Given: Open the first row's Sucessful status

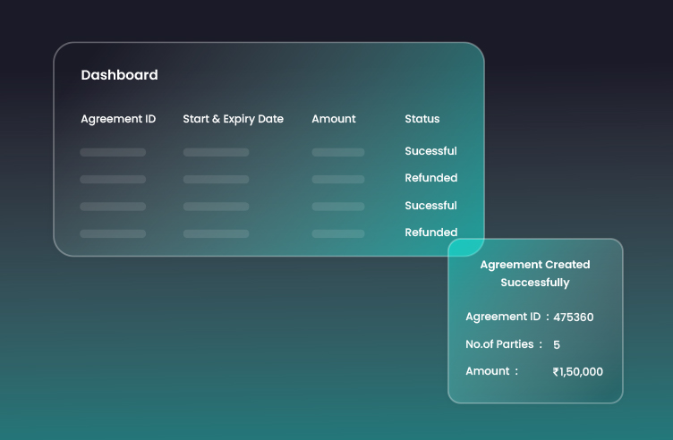Looking at the screenshot, I should coord(430,151).
